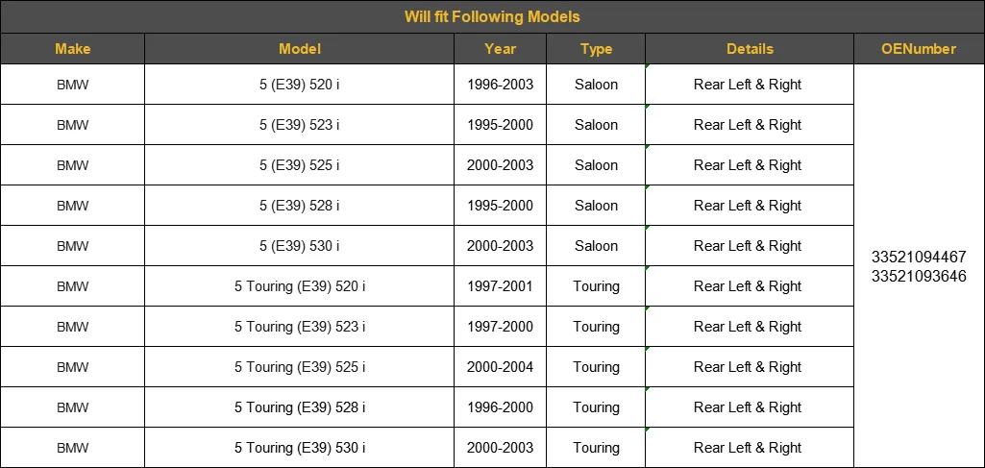Click the 5 (E39) 523 i cell
This screenshot has height=468, width=985.
[x=300, y=124]
